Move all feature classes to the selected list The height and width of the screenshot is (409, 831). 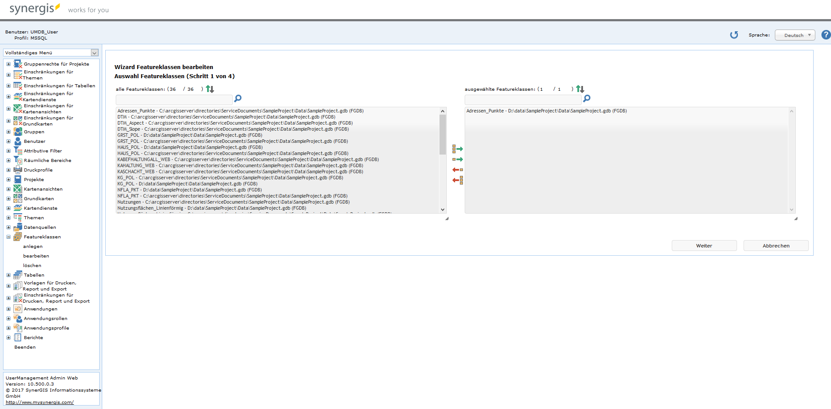coord(458,149)
